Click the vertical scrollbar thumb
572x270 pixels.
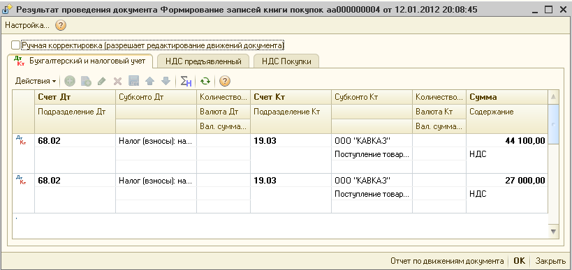tap(553, 124)
